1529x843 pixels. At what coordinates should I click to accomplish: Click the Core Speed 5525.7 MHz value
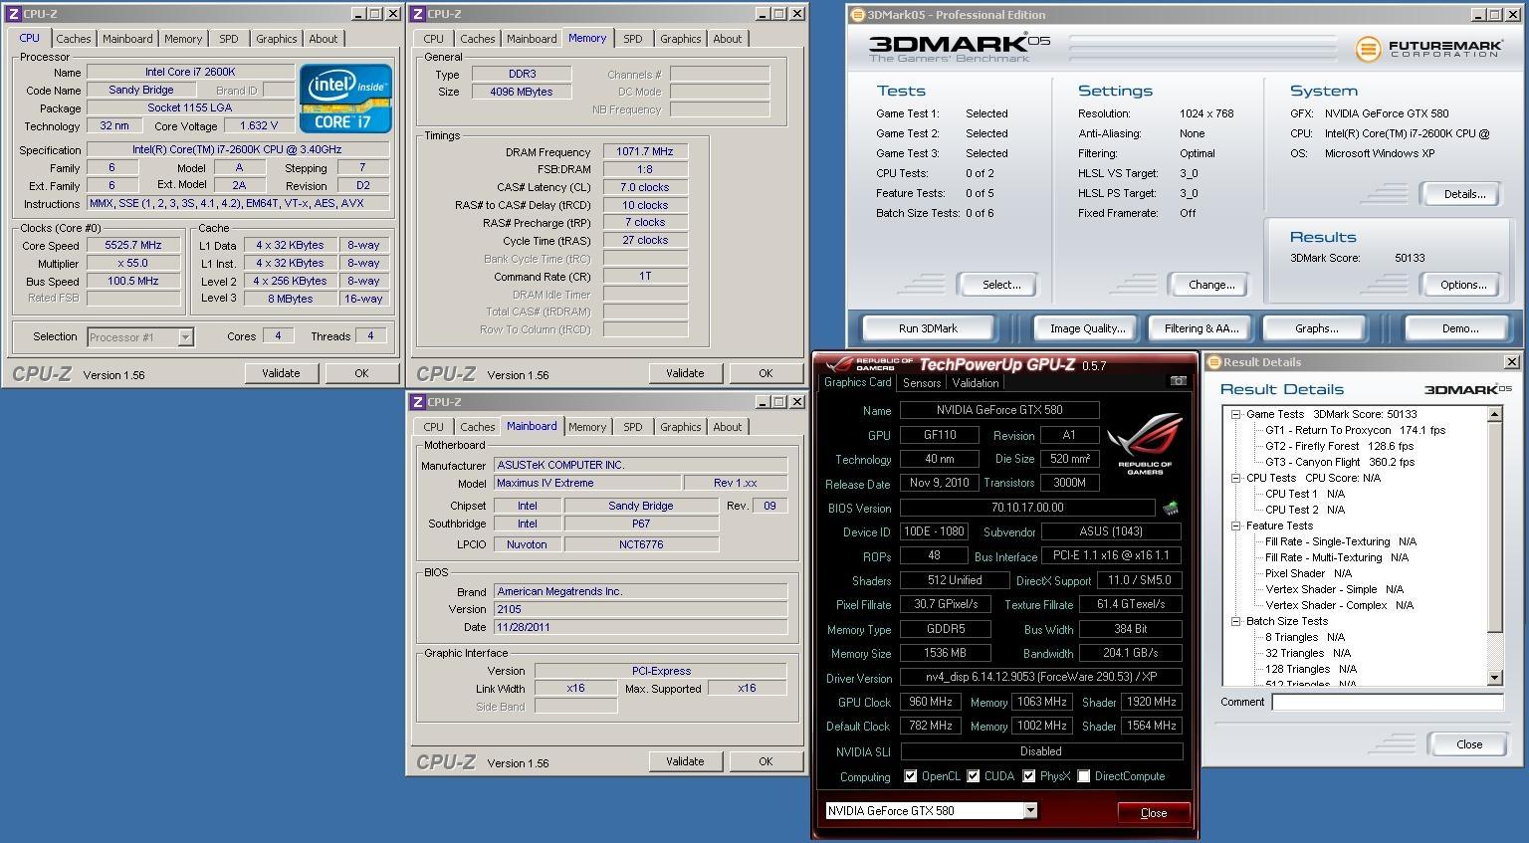pos(133,245)
